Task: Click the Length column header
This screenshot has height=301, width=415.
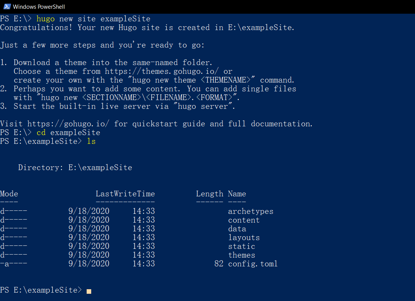Action: pos(210,194)
